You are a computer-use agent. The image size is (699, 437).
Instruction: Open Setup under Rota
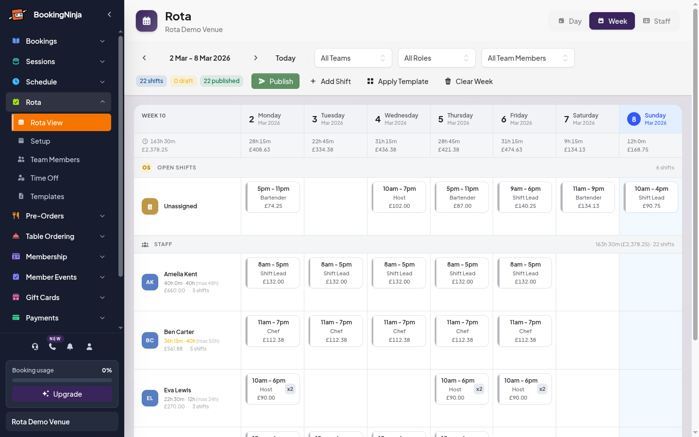click(x=61, y=141)
